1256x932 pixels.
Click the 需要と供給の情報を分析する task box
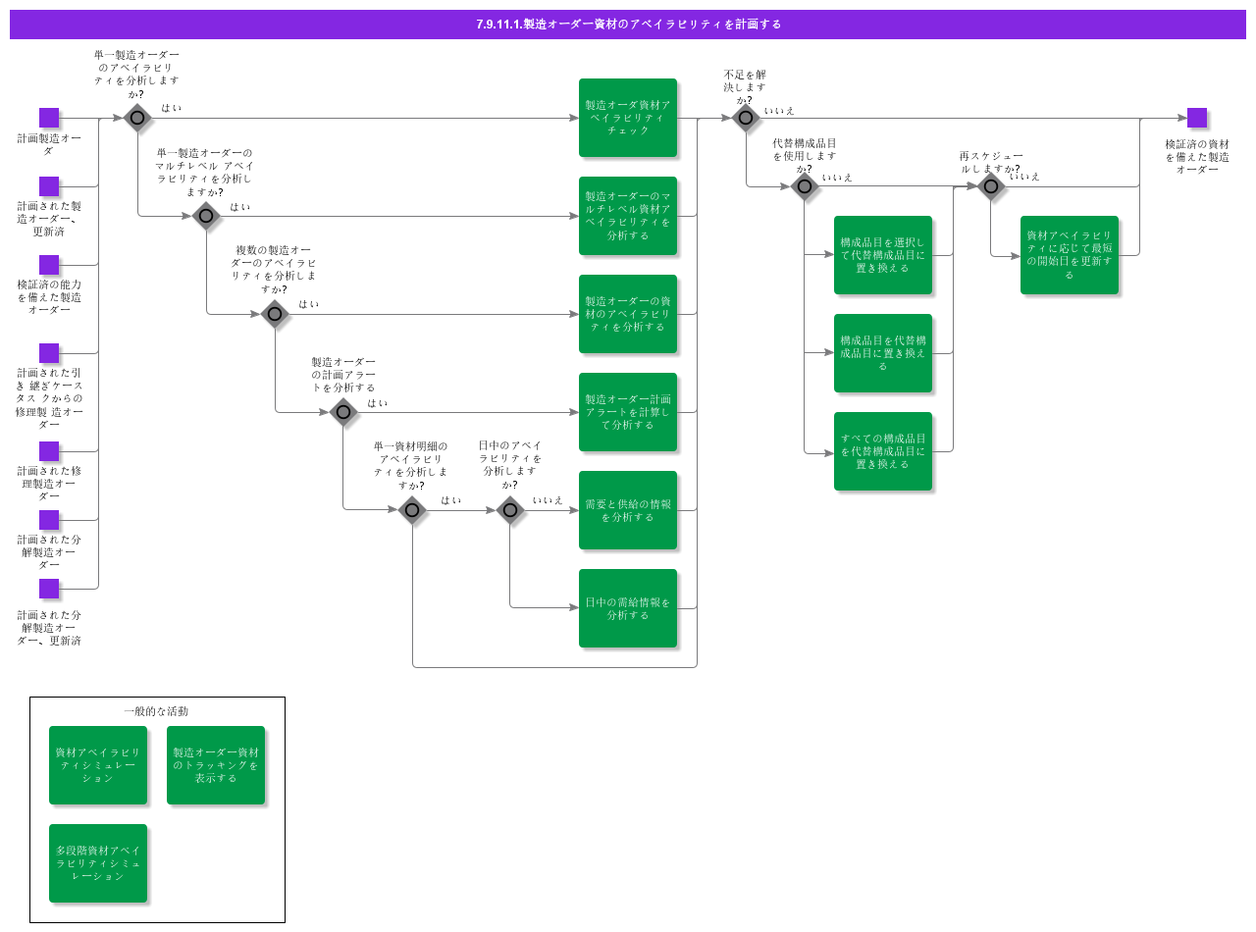[x=628, y=509]
